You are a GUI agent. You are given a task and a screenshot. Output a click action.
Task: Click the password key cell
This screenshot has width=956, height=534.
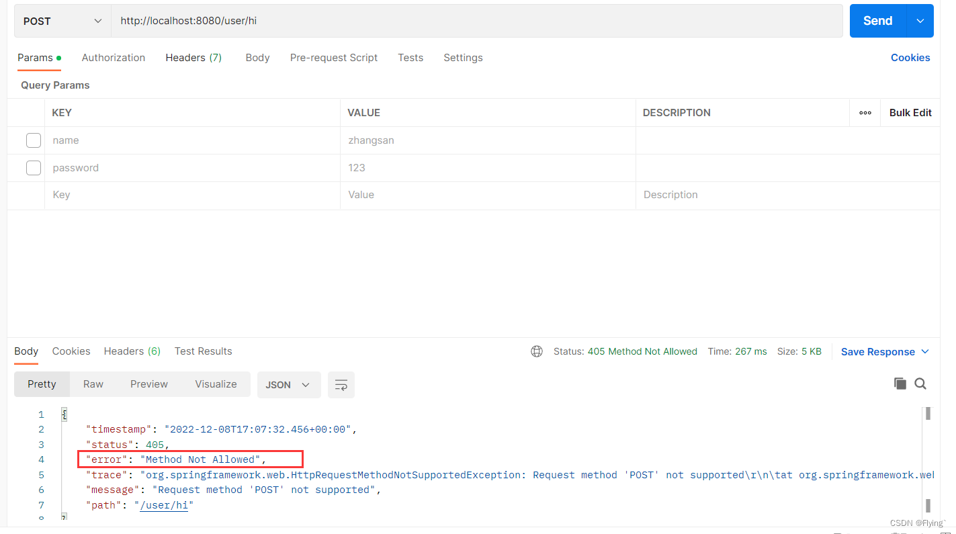coord(192,168)
